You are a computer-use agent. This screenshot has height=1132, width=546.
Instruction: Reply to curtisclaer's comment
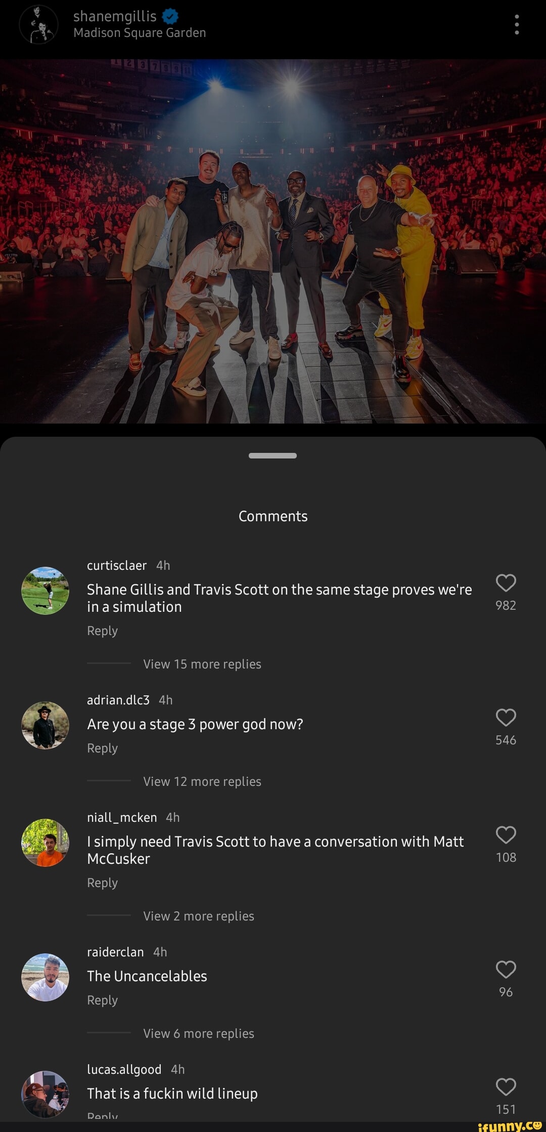point(102,631)
